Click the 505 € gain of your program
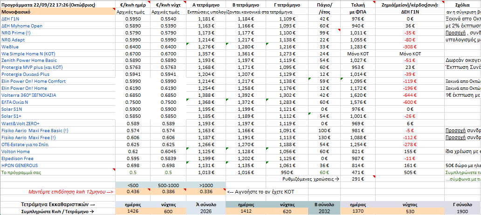 pyautogui.click(x=410, y=173)
